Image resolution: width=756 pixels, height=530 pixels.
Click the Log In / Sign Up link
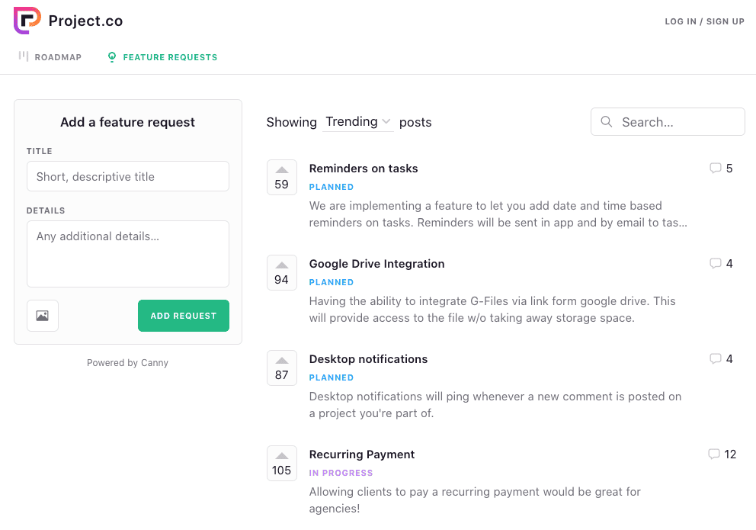pyautogui.click(x=704, y=21)
